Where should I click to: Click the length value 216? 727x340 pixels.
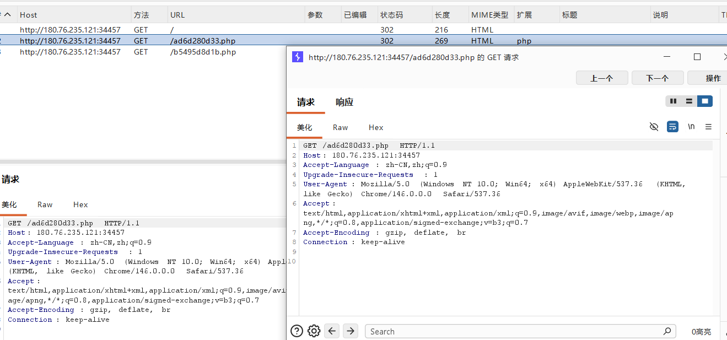pos(441,30)
